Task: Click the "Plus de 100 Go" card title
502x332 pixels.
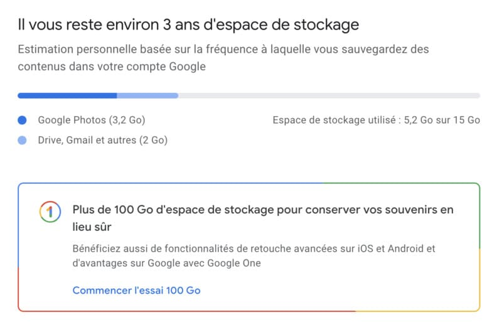Action: [263, 210]
